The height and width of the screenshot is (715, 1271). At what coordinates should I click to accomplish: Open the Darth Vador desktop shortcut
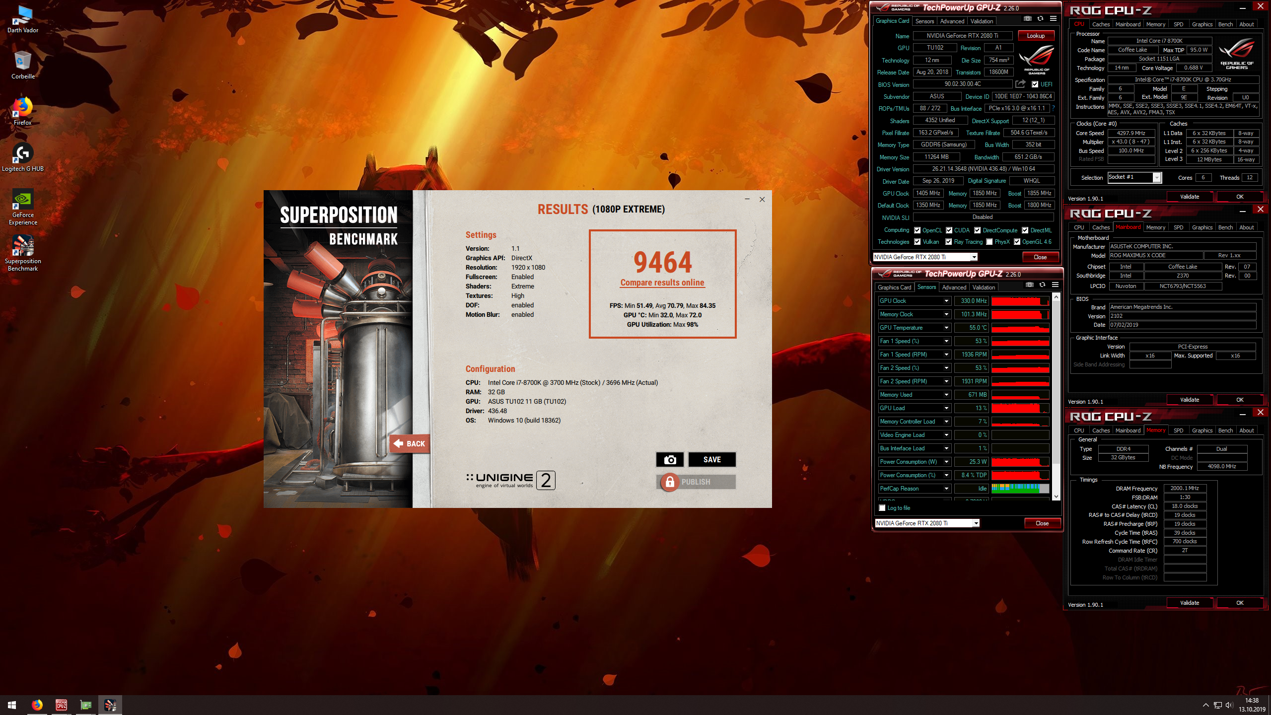click(x=23, y=19)
